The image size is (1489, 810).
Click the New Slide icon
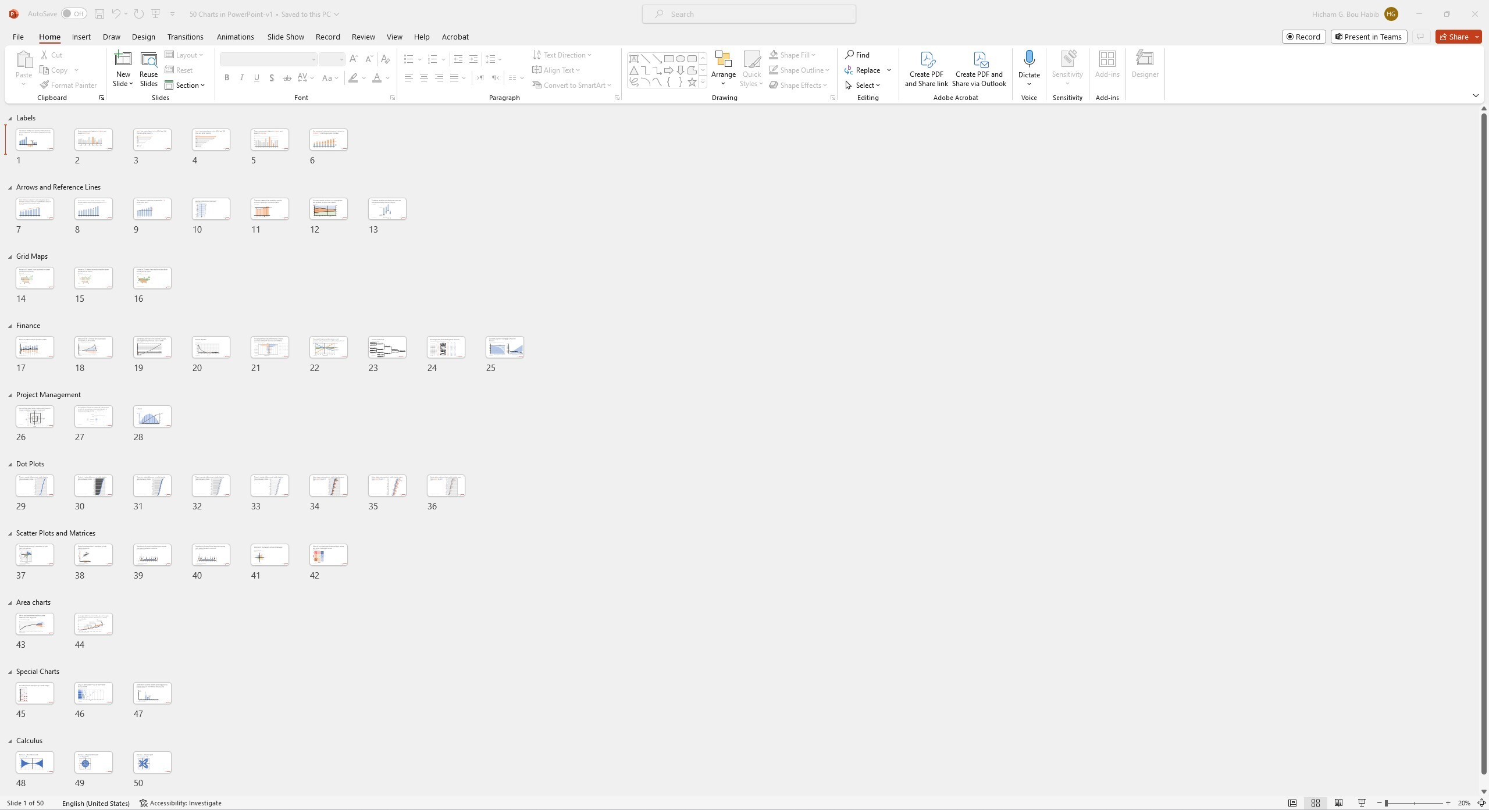(123, 59)
